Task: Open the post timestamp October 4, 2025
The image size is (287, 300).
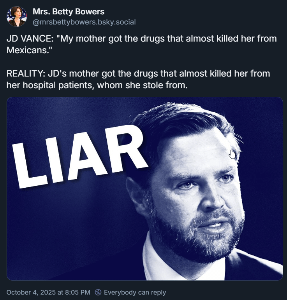Action: [x=48, y=292]
